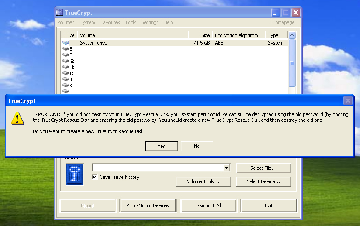
Task: Select the System drive row icon
Action: pyautogui.click(x=66, y=43)
